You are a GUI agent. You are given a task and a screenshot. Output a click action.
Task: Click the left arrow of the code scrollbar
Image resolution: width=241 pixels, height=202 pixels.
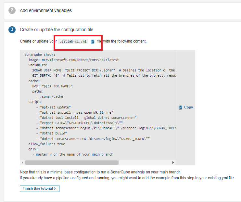(x=23, y=162)
